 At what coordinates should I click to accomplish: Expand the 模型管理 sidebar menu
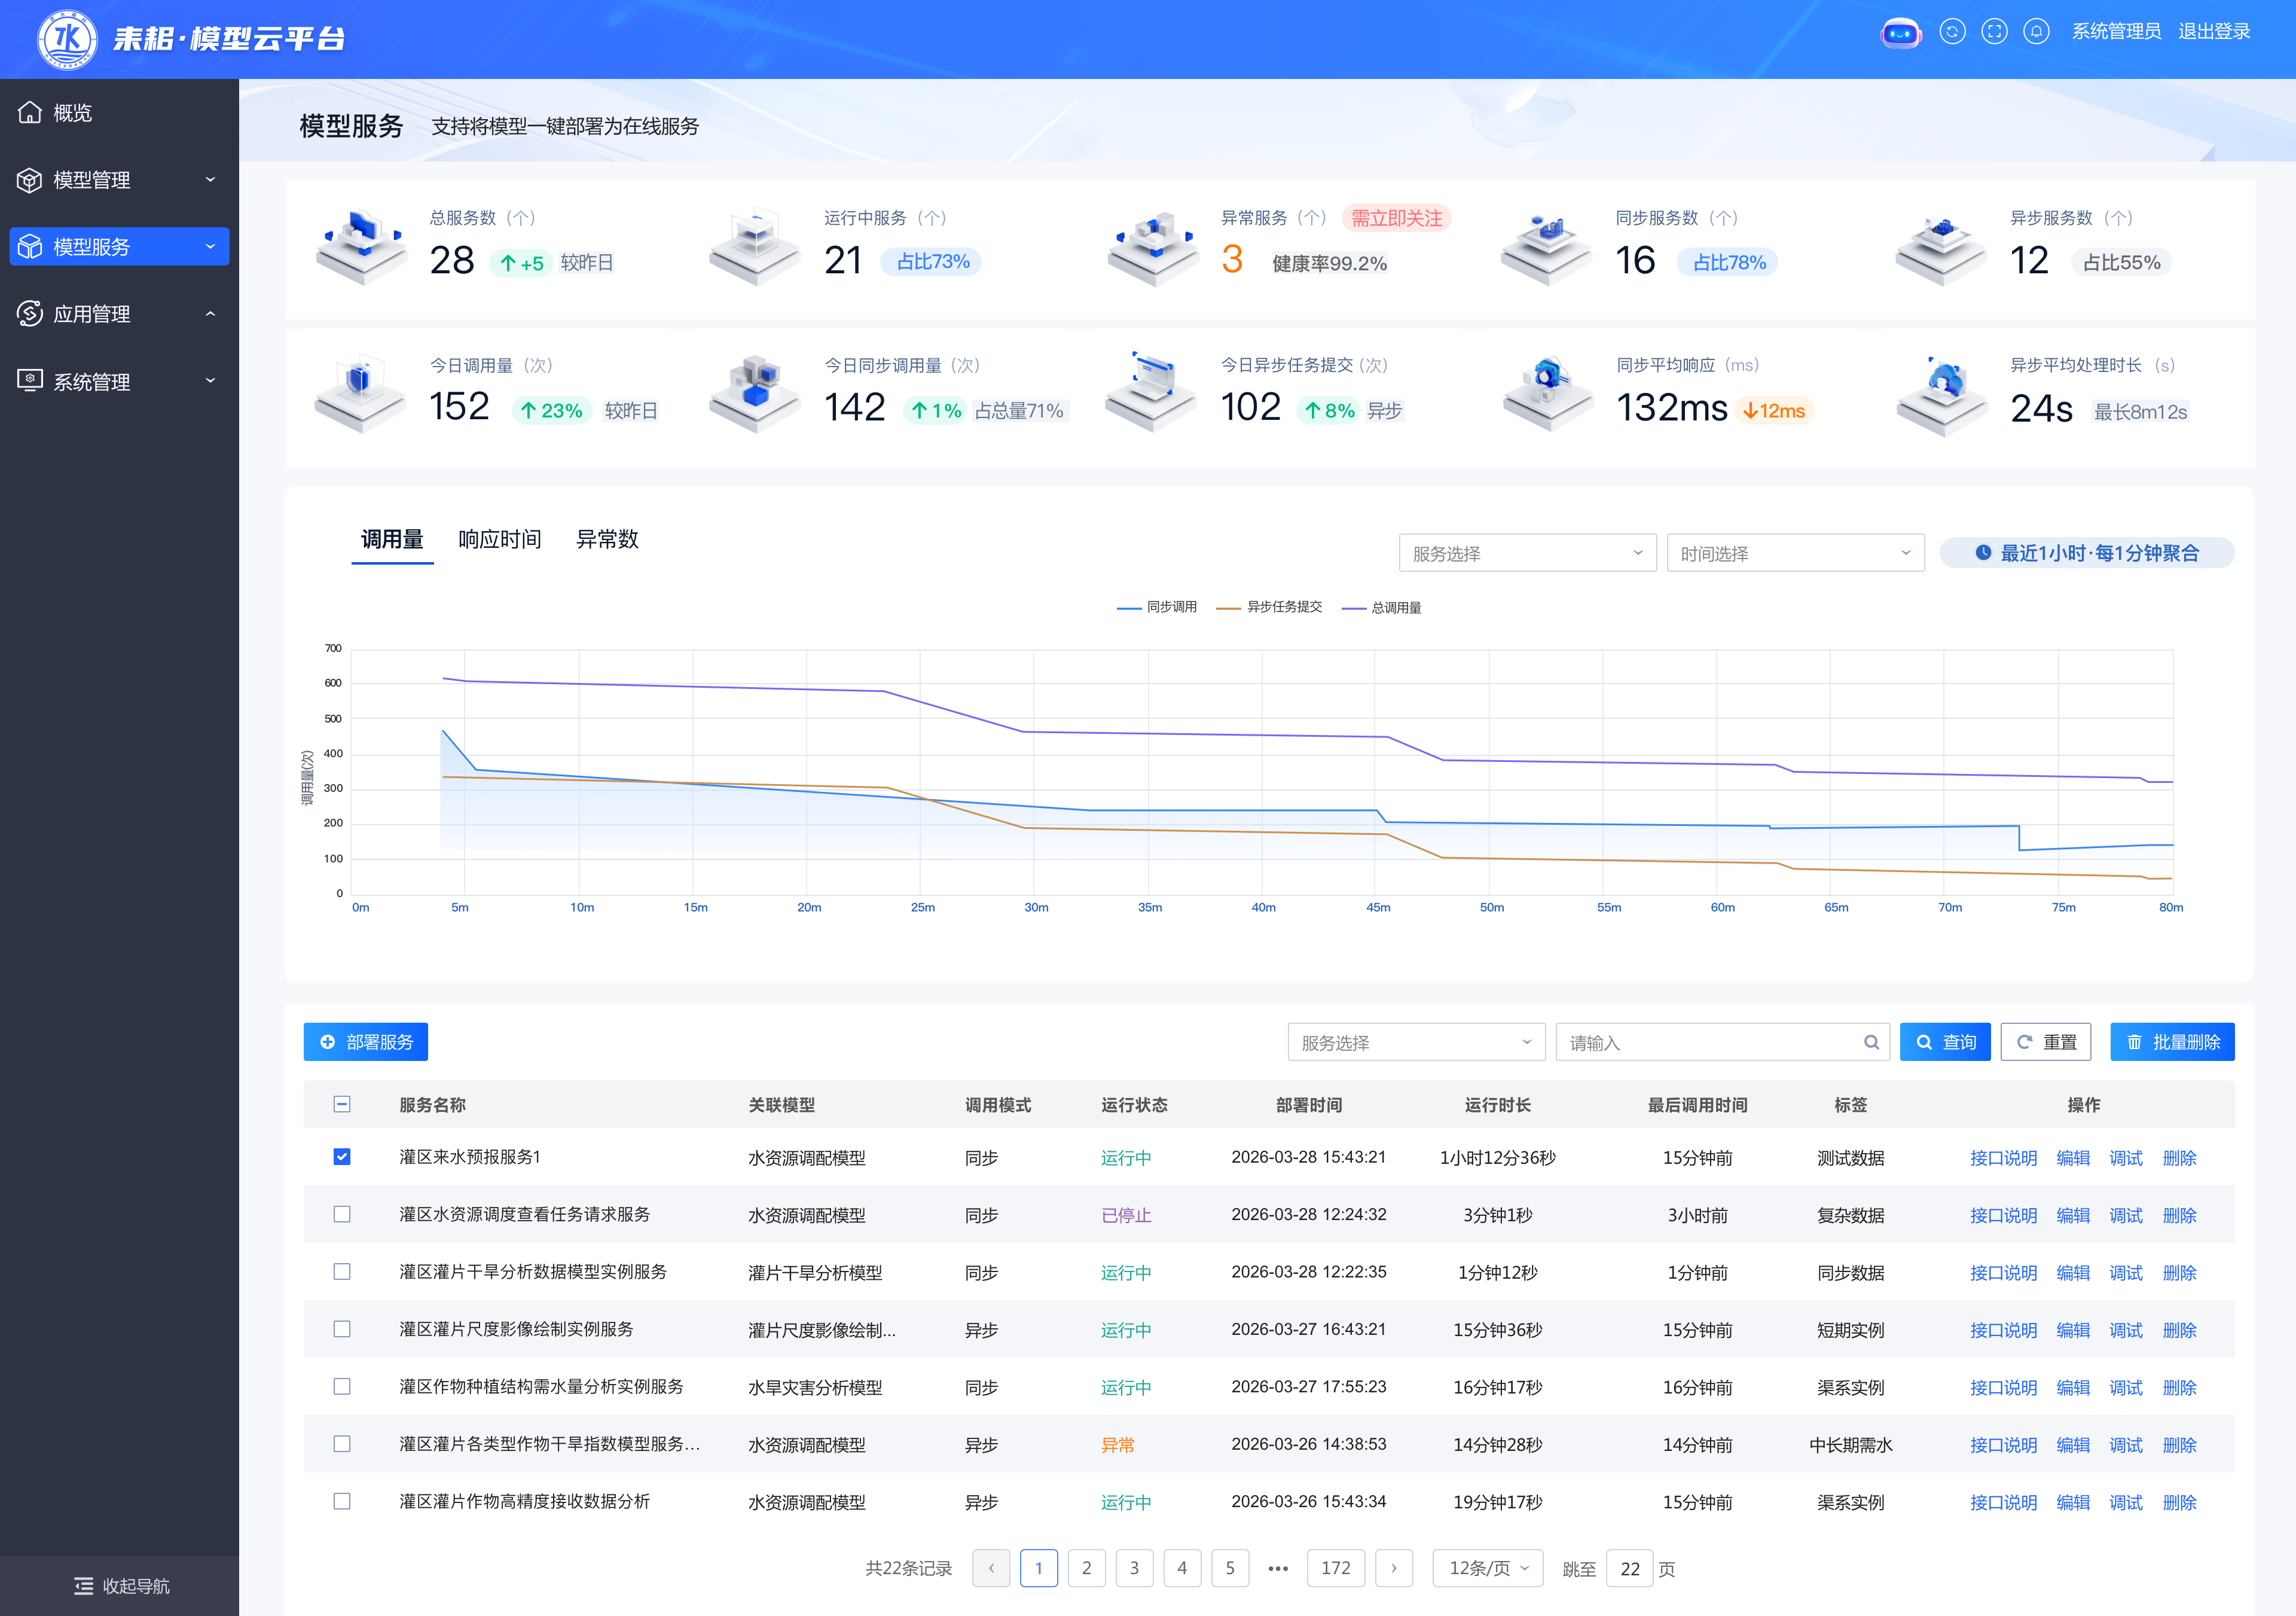[x=119, y=180]
